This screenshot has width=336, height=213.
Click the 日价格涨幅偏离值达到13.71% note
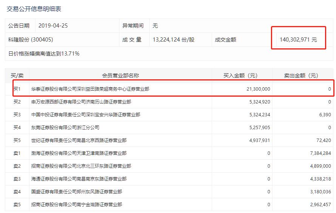pyautogui.click(x=44, y=54)
